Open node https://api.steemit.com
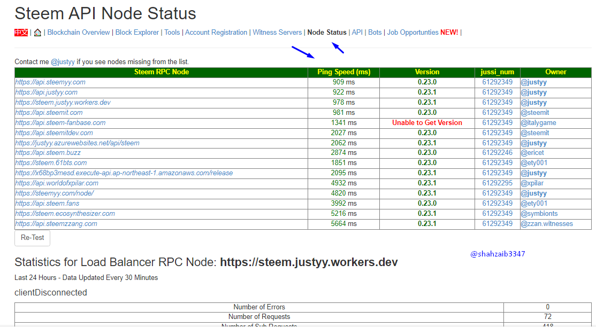 click(x=49, y=113)
